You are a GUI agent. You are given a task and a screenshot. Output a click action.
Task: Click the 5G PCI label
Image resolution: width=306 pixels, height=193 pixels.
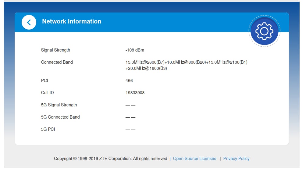click(48, 129)
